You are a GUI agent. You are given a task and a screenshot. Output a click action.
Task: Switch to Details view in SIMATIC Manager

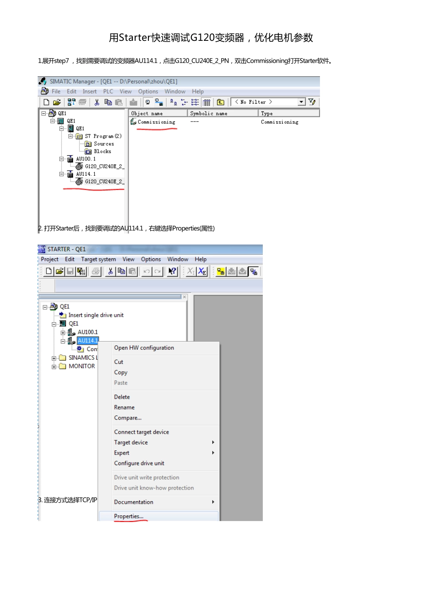click(207, 102)
